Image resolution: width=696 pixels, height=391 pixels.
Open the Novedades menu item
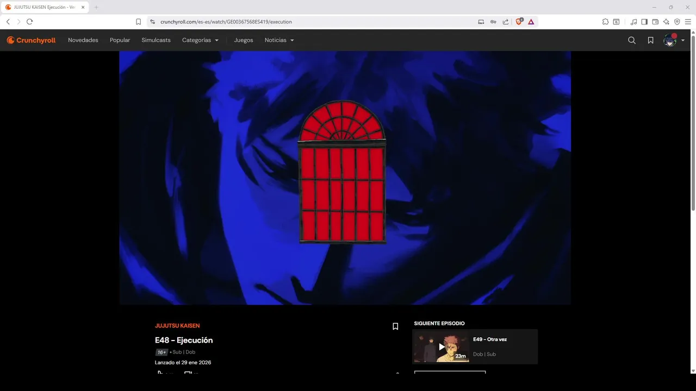(x=83, y=40)
